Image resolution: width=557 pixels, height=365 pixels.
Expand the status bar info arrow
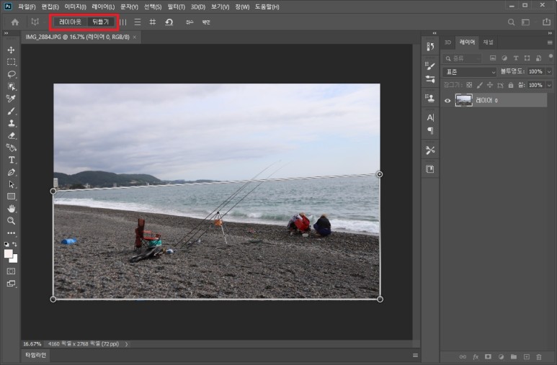pos(127,343)
